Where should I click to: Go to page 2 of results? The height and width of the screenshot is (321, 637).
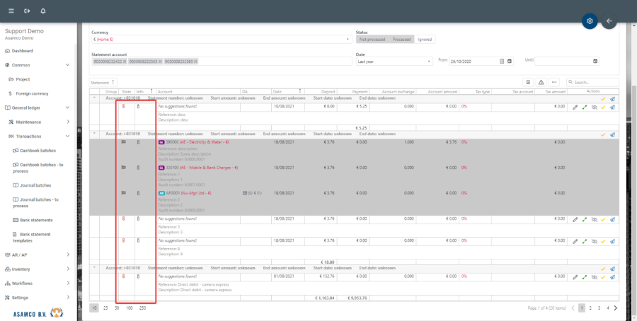(x=590, y=308)
